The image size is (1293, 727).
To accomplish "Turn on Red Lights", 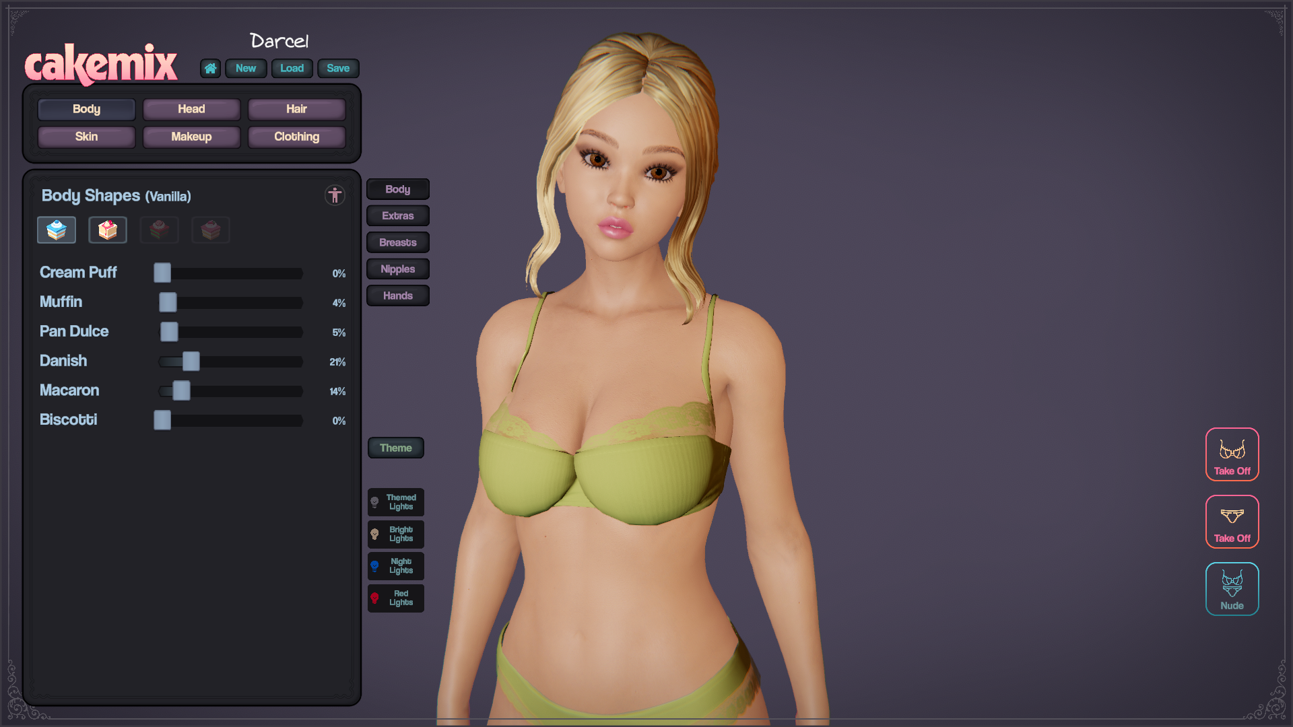I will [x=396, y=598].
